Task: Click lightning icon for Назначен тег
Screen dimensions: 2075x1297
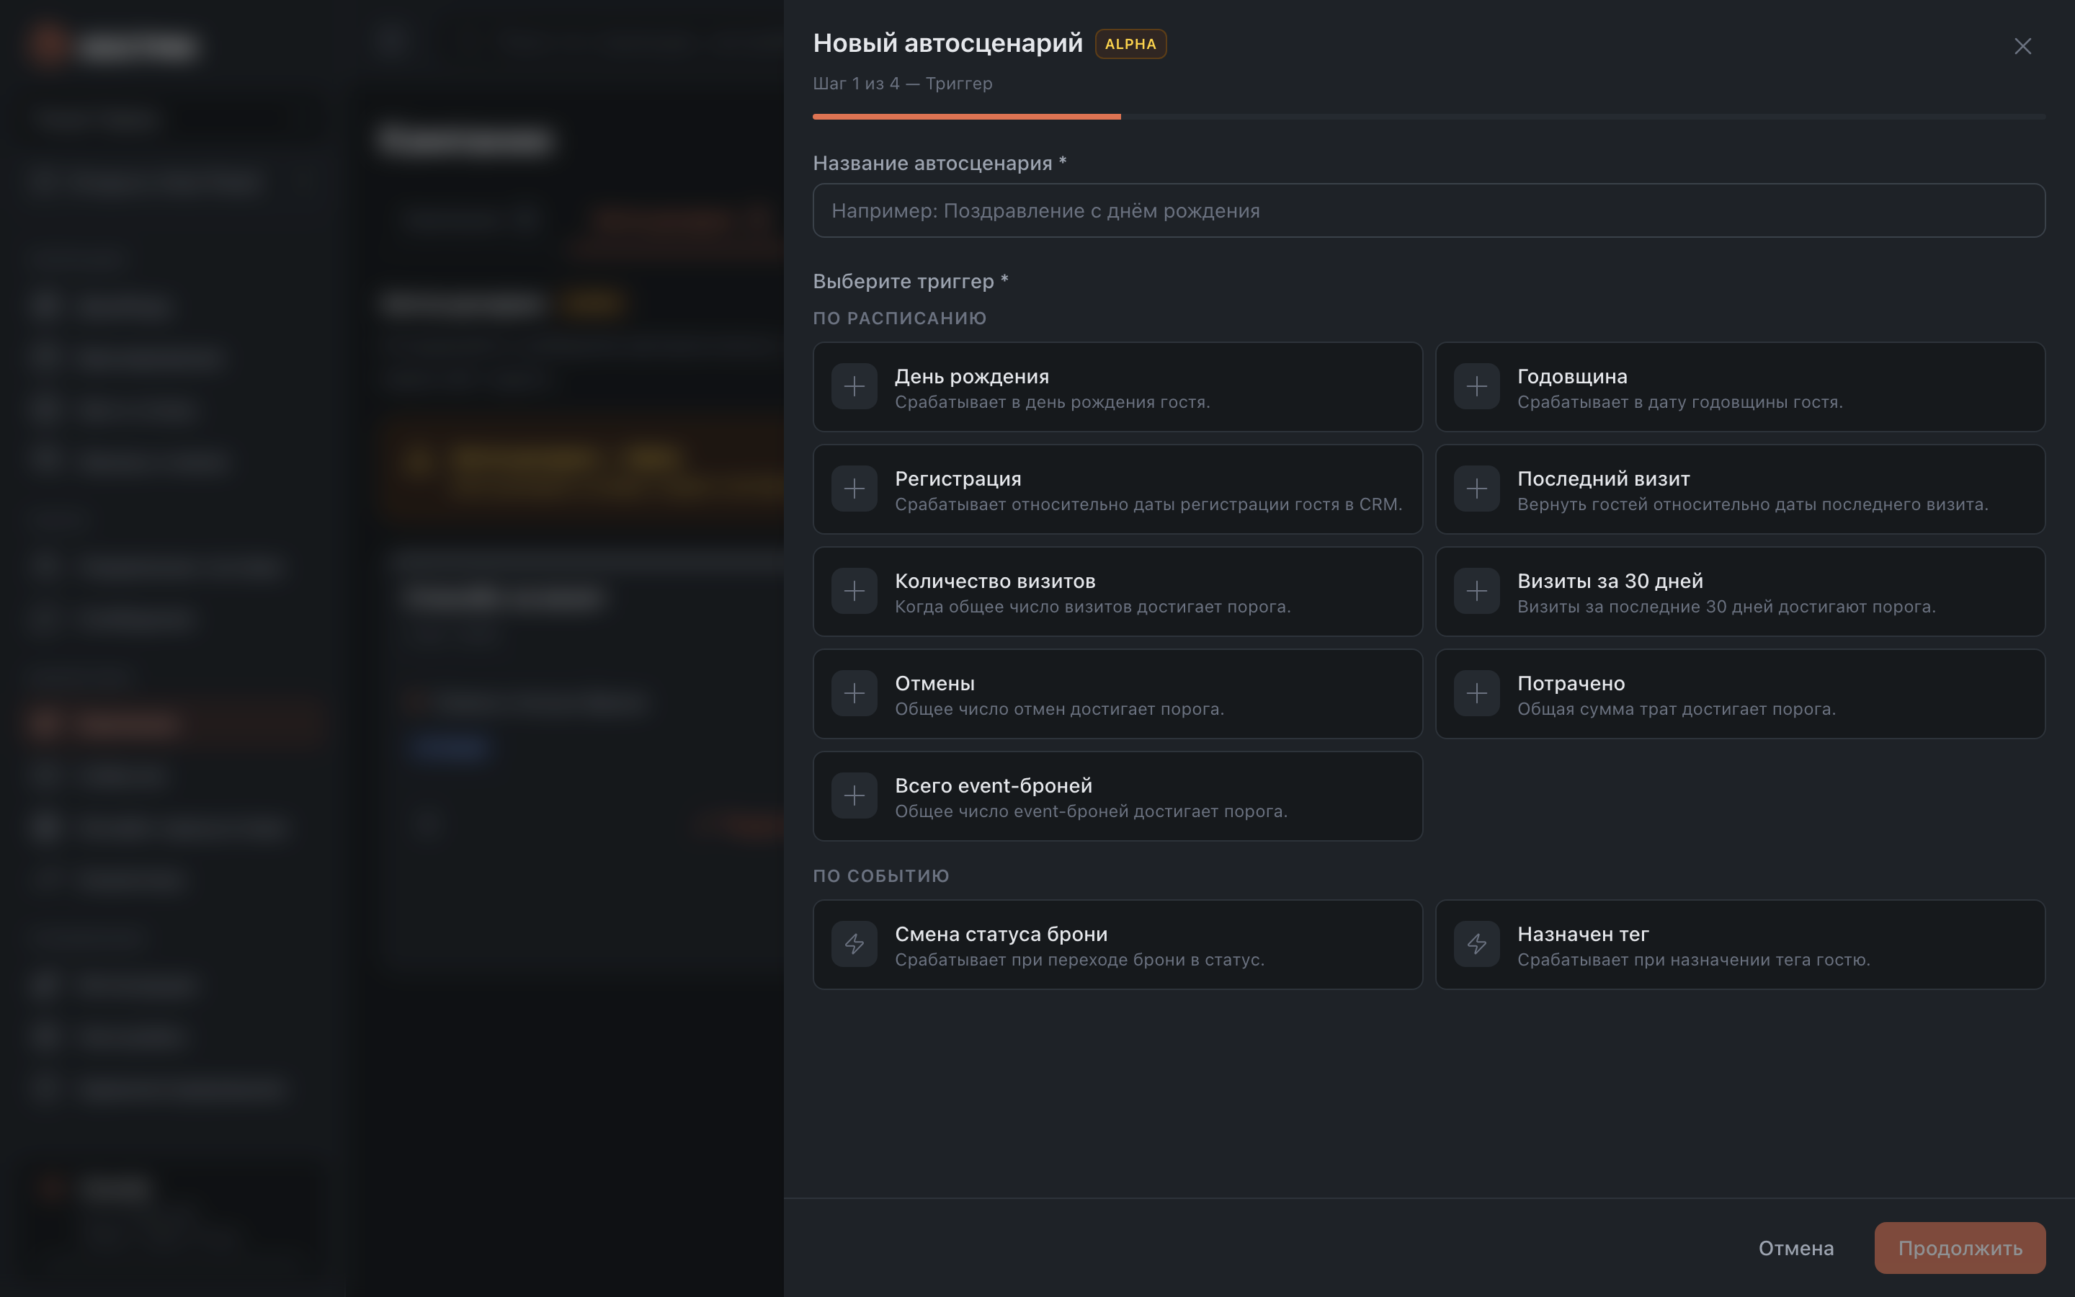Action: (x=1476, y=945)
